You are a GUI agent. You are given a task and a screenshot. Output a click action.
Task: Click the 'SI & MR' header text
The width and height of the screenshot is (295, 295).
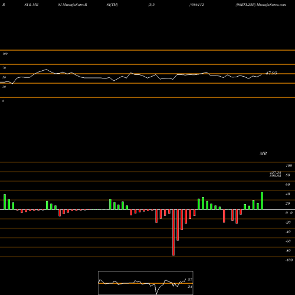(x=31, y=5)
